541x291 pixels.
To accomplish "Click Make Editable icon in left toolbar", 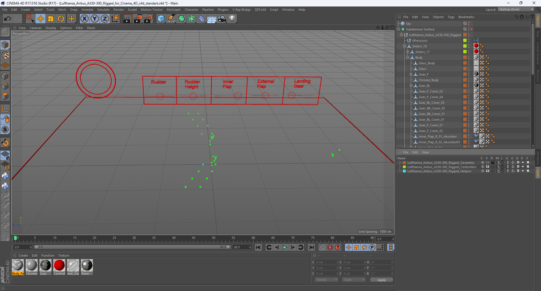I will [5, 32].
